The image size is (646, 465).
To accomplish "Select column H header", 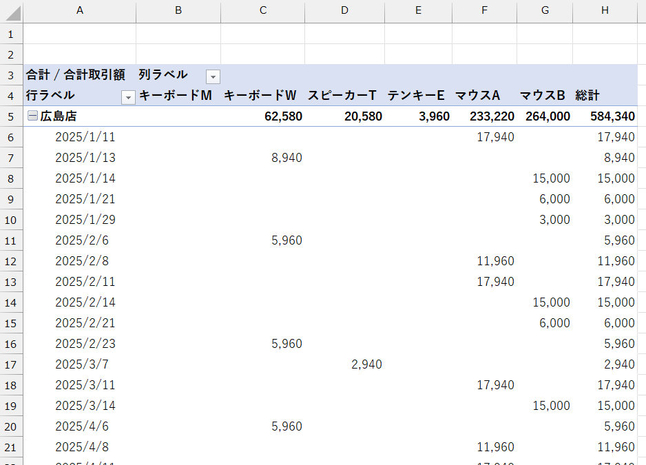I will 605,10.
